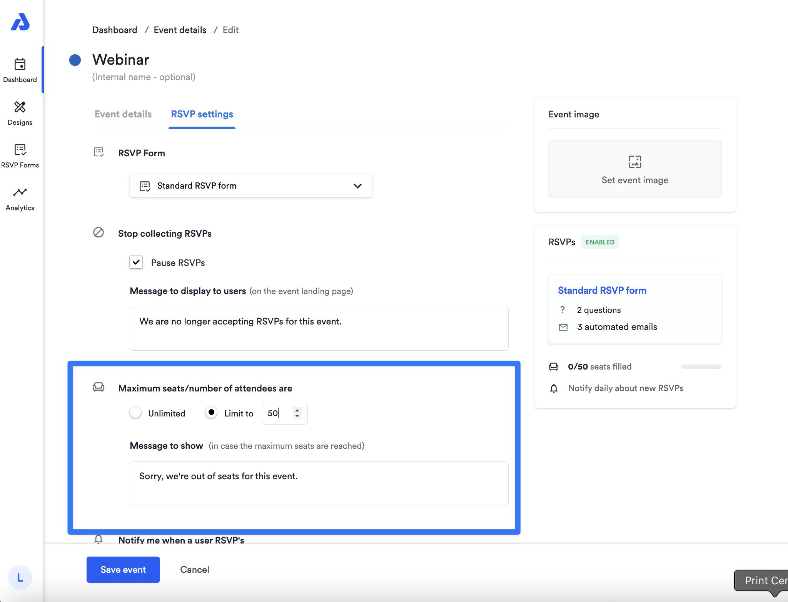The width and height of the screenshot is (788, 602).
Task: Click the Save event button
Action: pos(123,570)
